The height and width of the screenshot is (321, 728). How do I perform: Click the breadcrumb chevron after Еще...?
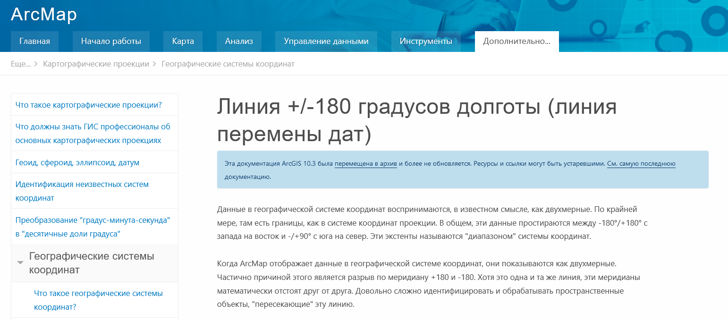(36, 64)
